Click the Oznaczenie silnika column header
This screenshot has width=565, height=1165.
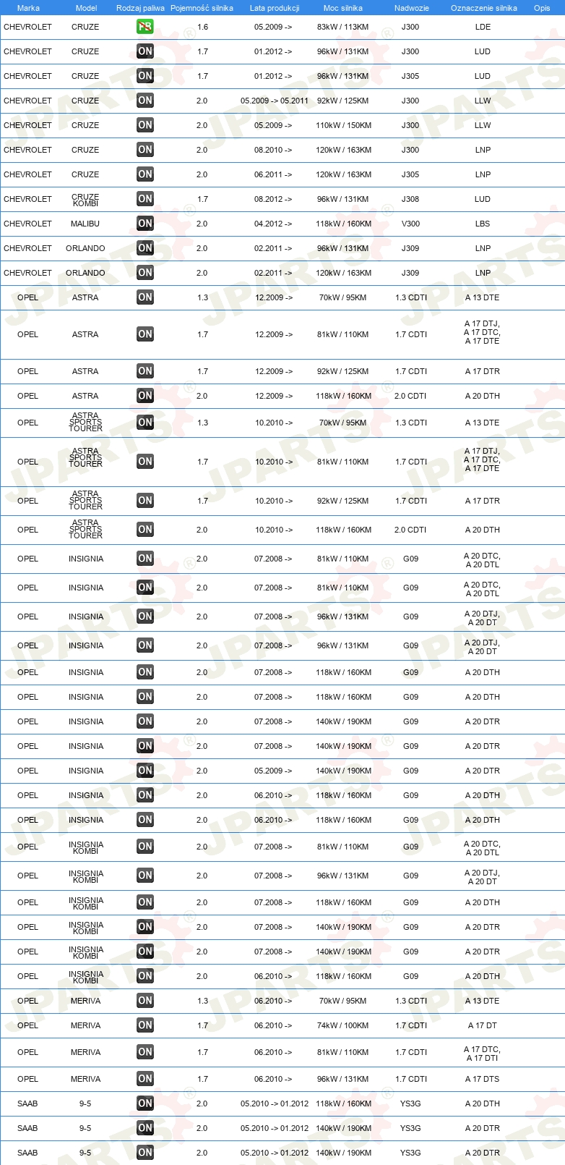click(484, 8)
